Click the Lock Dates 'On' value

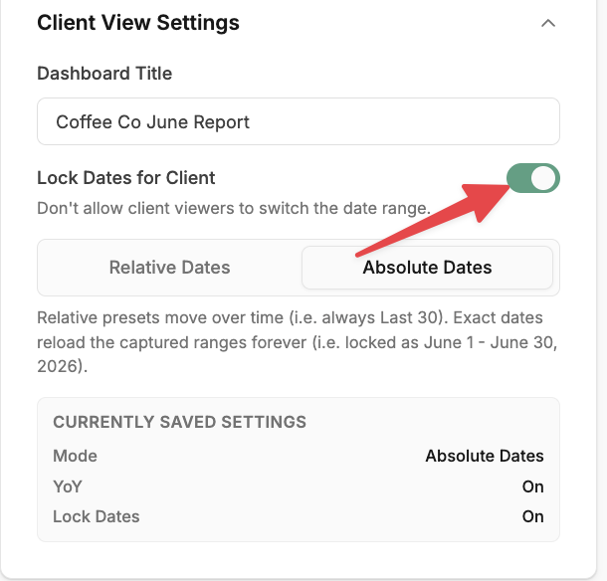tap(533, 516)
